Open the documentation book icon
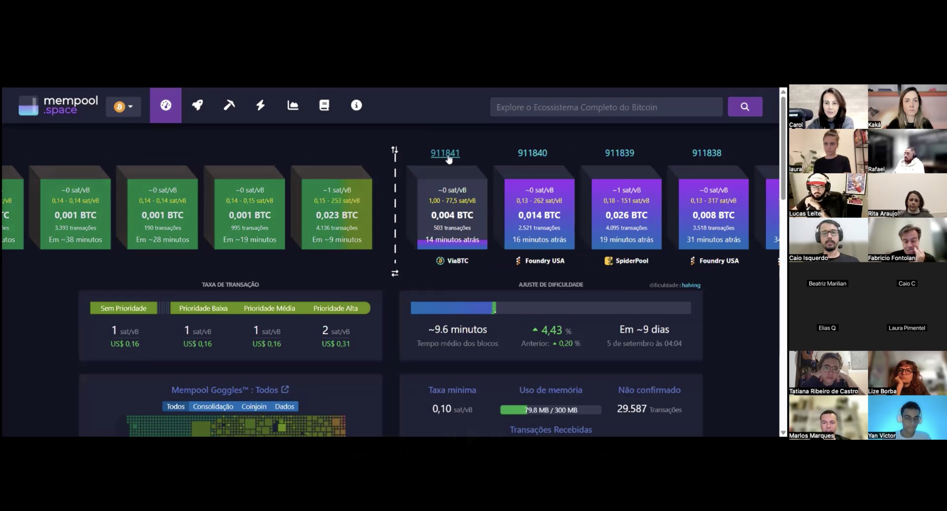Image resolution: width=947 pixels, height=511 pixels. pos(324,106)
